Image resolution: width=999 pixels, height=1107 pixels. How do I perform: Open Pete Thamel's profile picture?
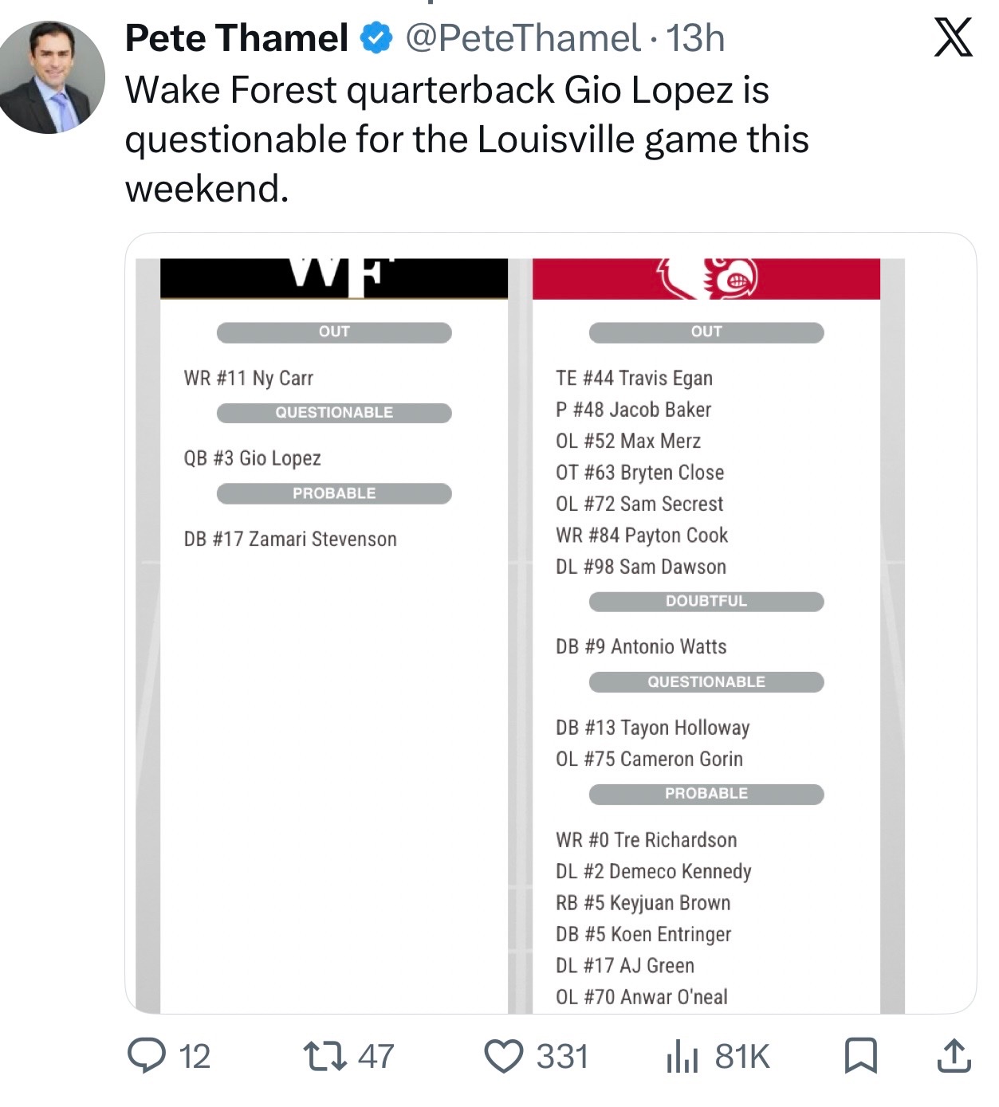50,77
